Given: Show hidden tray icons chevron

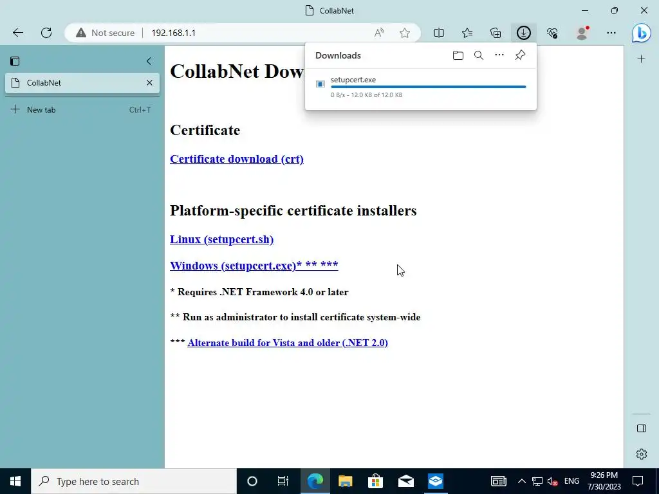Looking at the screenshot, I should point(521,481).
